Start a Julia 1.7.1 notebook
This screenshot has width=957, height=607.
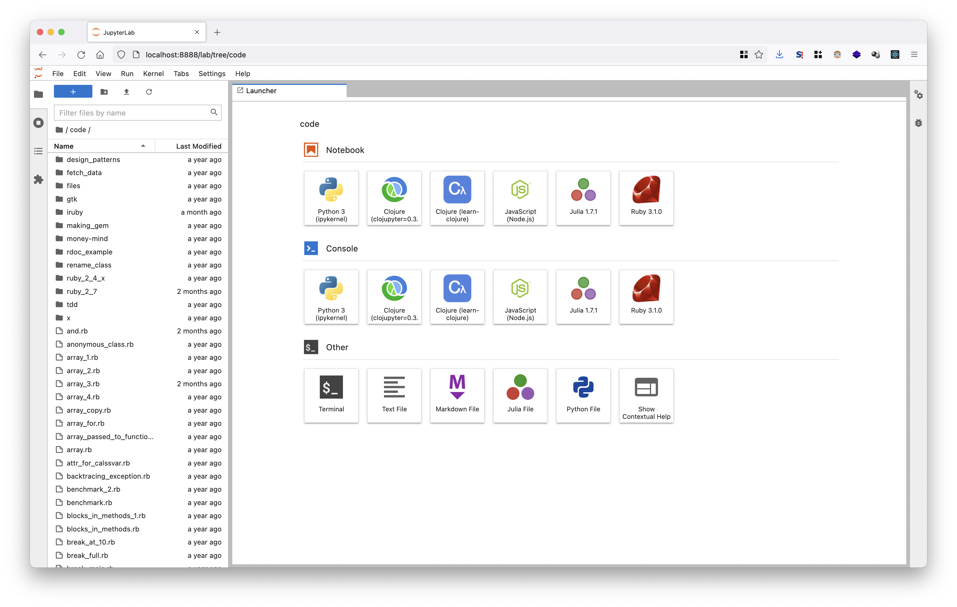click(583, 198)
